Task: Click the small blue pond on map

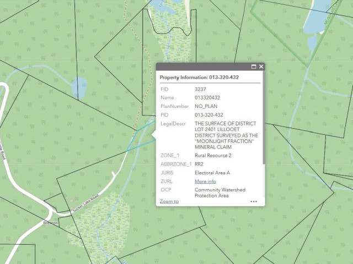Action: (79, 86)
